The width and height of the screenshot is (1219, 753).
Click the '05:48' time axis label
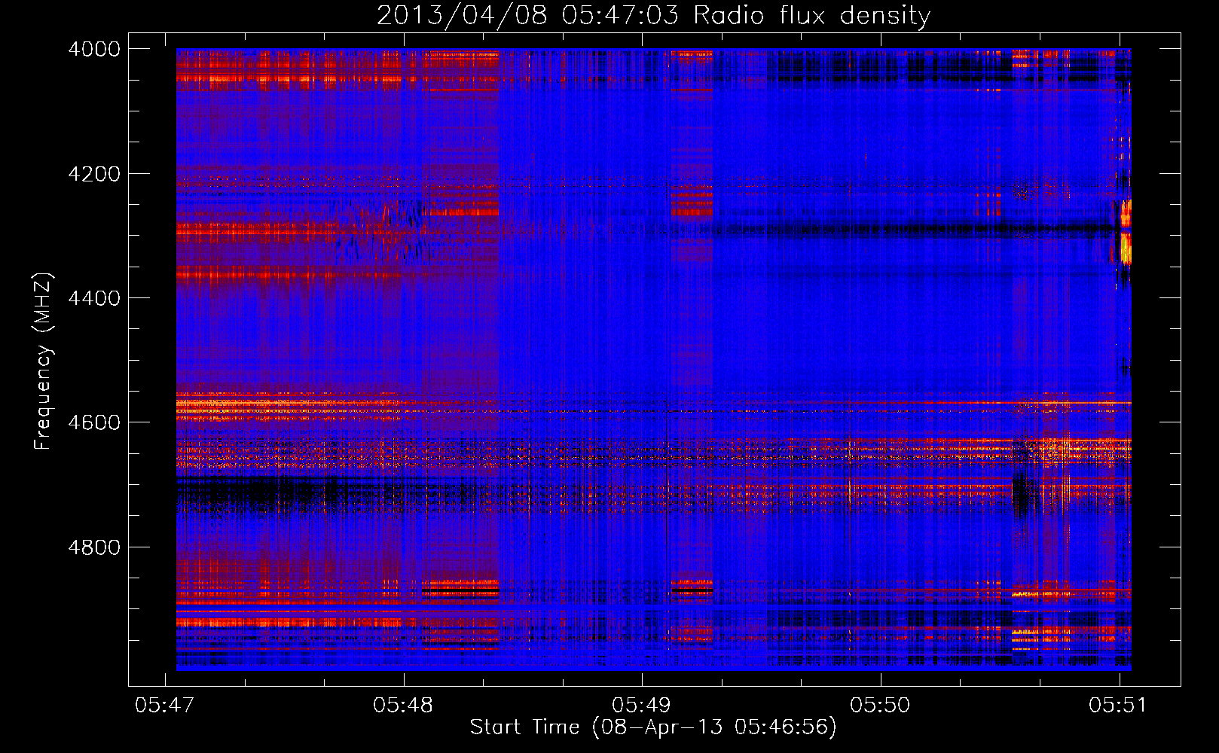click(x=403, y=705)
